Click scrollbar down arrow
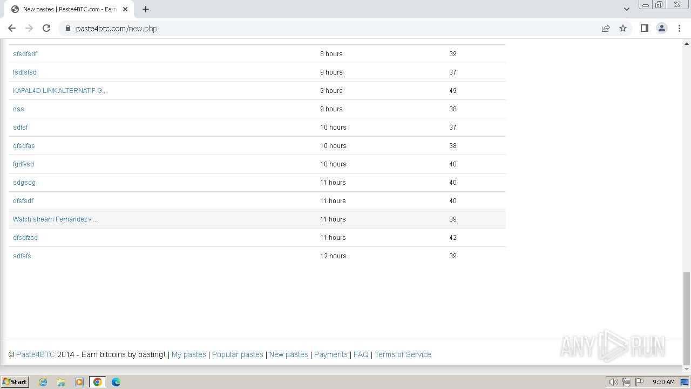Viewport: 691px width, 389px height. click(x=686, y=370)
